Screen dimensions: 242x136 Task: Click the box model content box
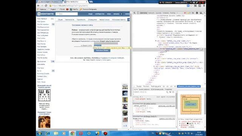click(x=191, y=105)
